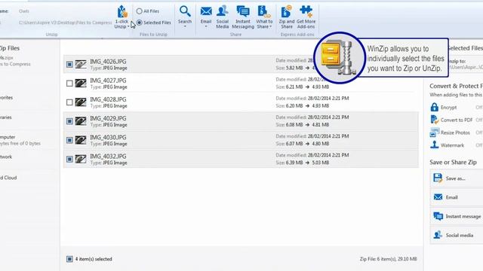Expand the Search dropdown arrow
This screenshot has width=483, height=271.
click(x=185, y=27)
